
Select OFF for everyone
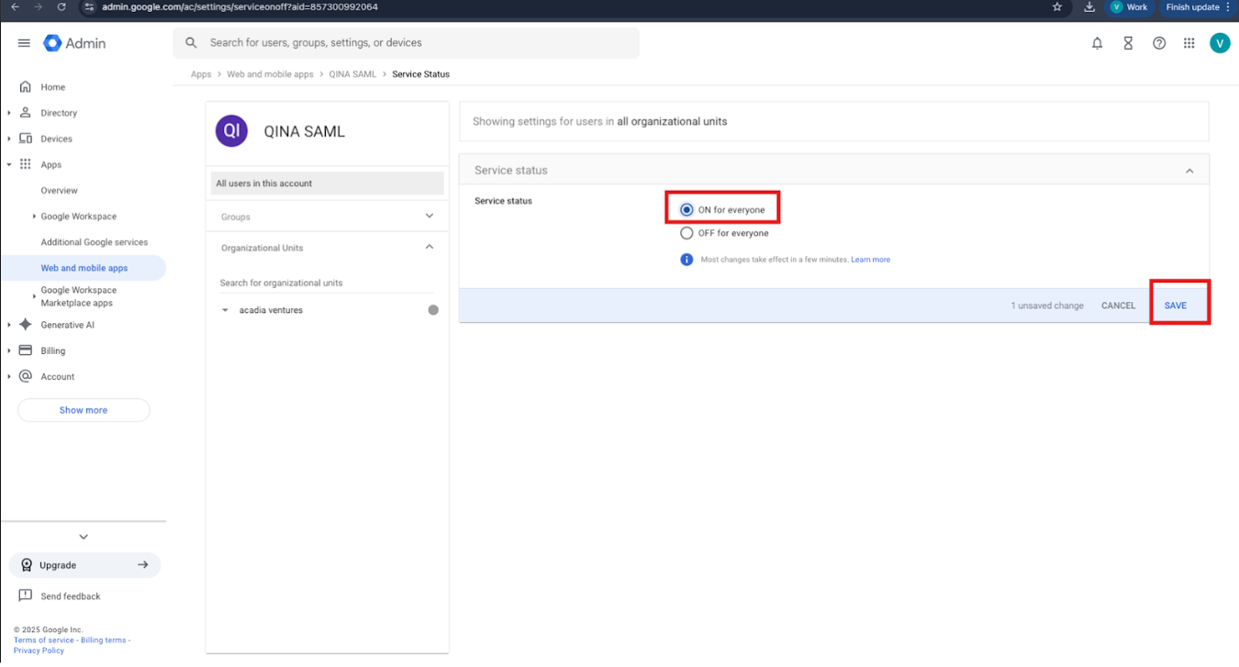(686, 233)
